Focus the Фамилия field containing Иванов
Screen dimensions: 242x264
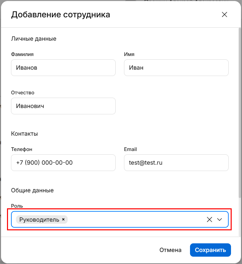63,68
